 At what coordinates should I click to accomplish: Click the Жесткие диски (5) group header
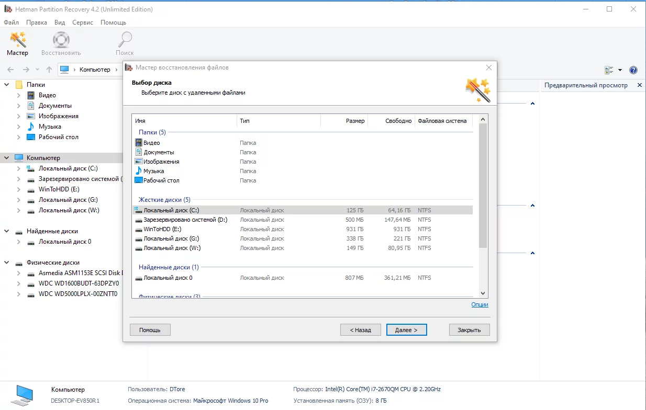click(x=164, y=200)
